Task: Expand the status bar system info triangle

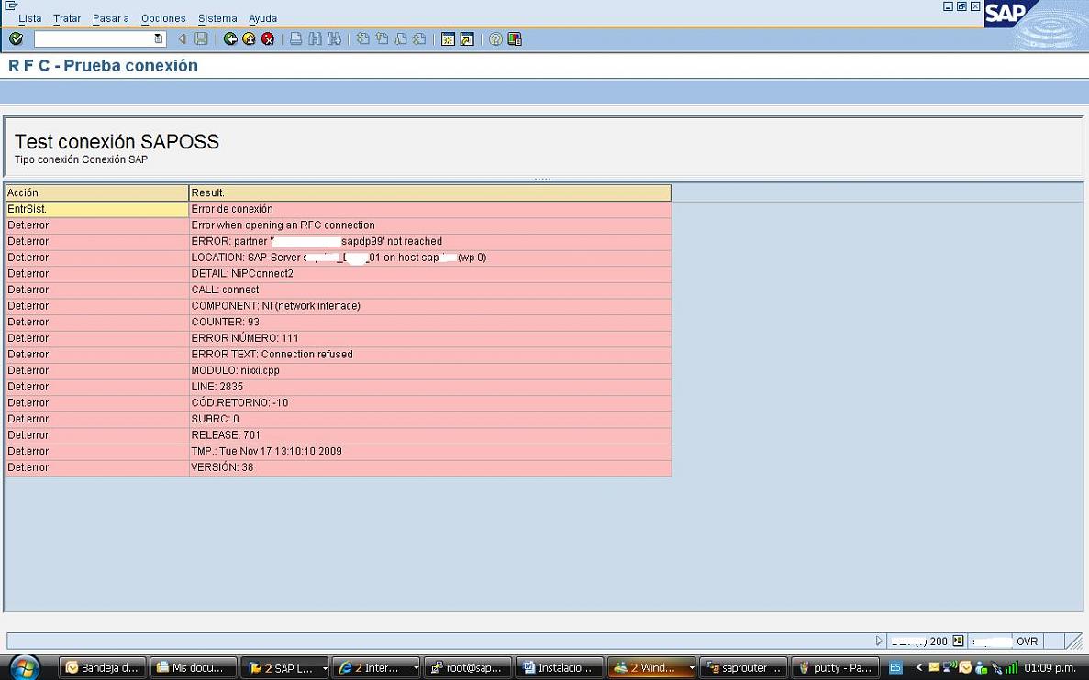Action: click(879, 642)
